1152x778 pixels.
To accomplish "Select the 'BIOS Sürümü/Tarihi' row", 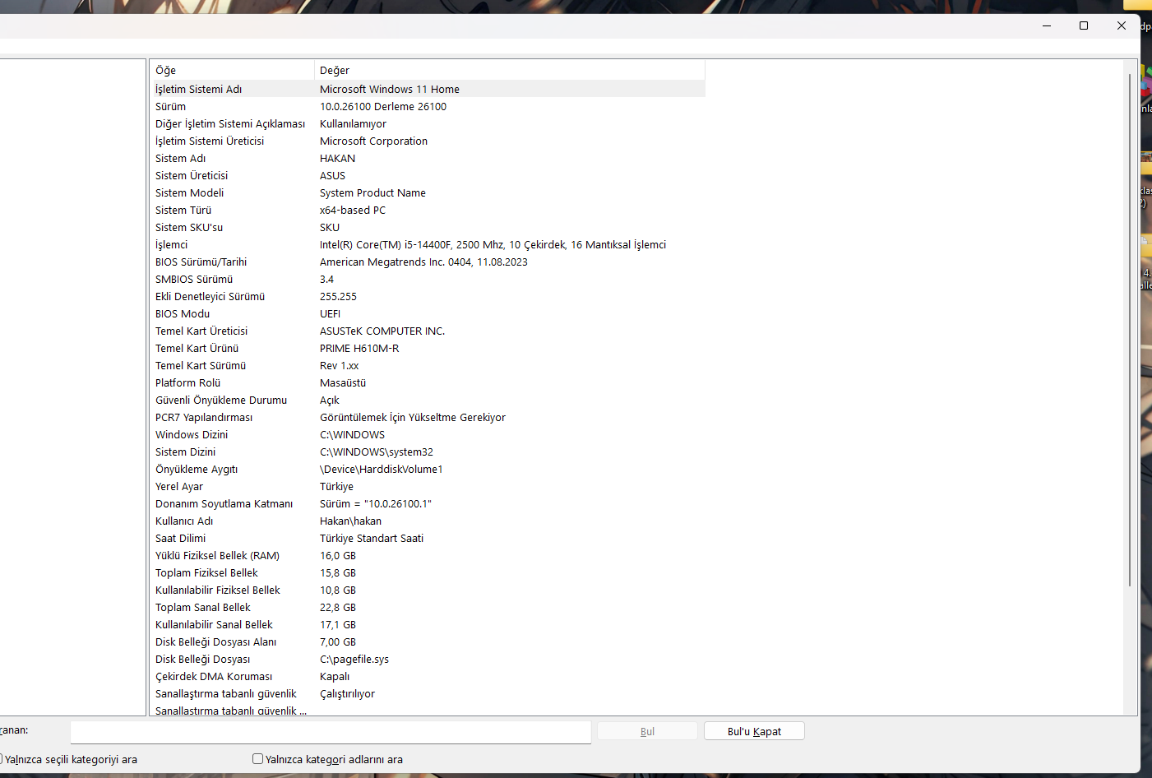I will (428, 262).
